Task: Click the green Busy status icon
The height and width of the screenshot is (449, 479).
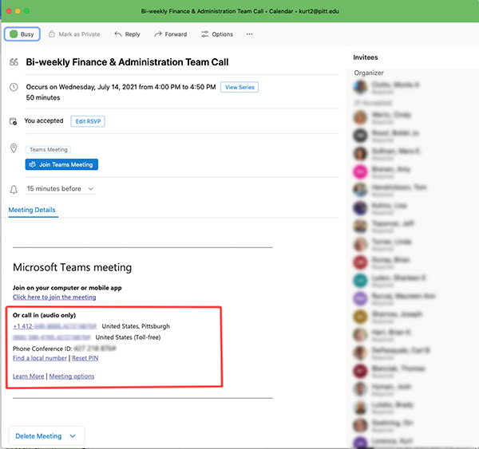Action: pos(14,33)
